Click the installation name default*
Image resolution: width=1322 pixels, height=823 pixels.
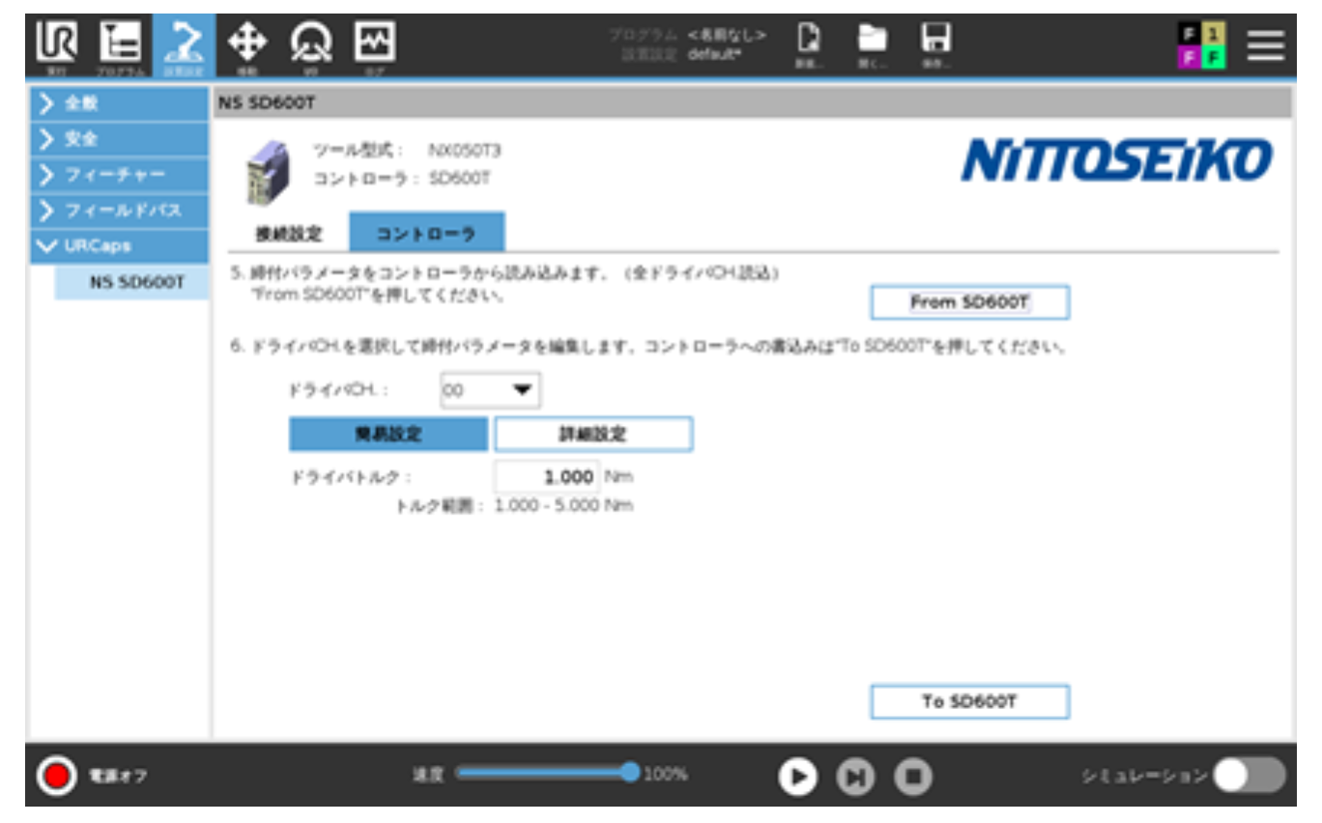click(x=714, y=55)
